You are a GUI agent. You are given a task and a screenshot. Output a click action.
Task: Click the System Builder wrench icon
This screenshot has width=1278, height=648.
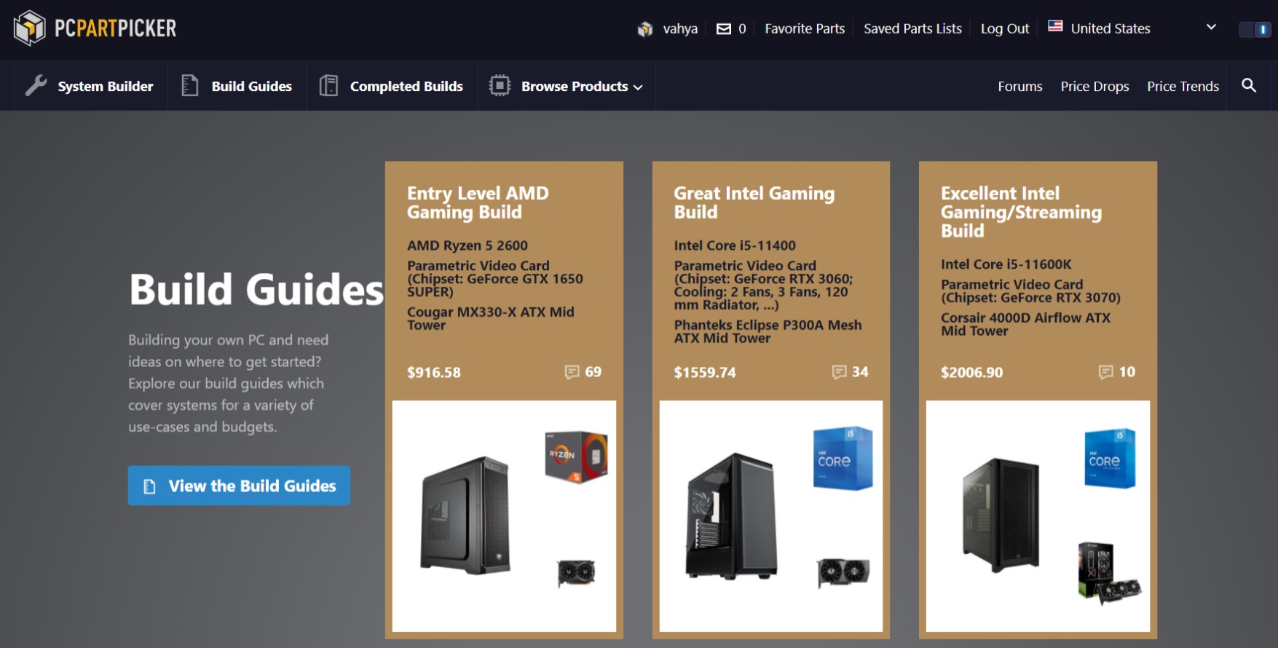pos(36,86)
